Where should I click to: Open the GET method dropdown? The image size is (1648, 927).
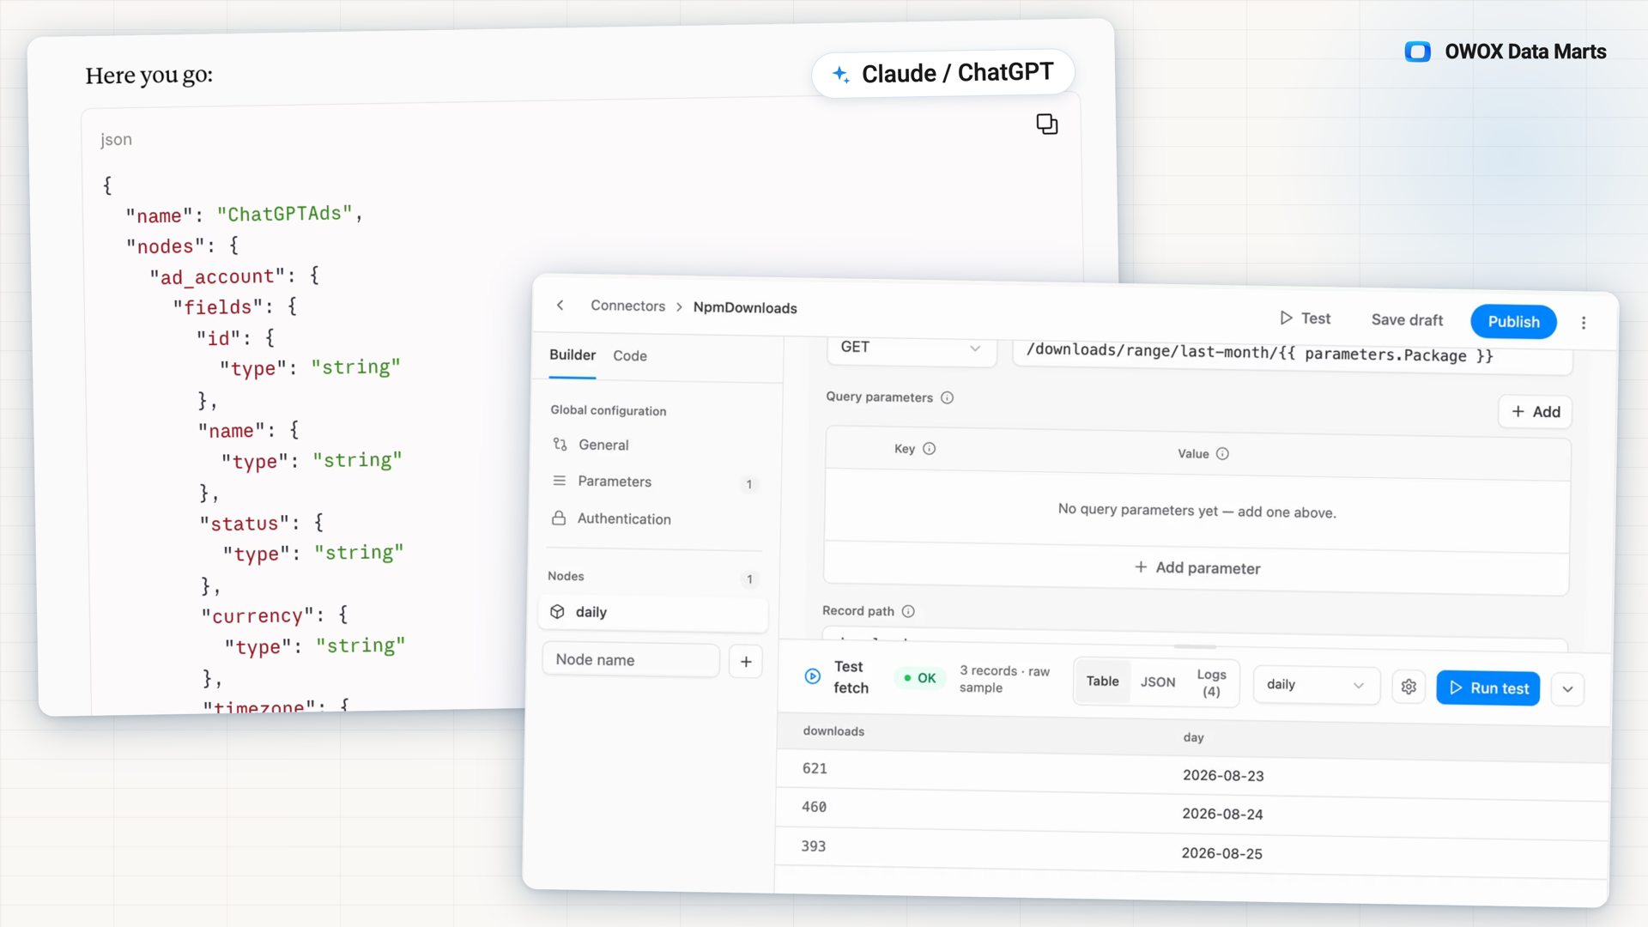912,348
